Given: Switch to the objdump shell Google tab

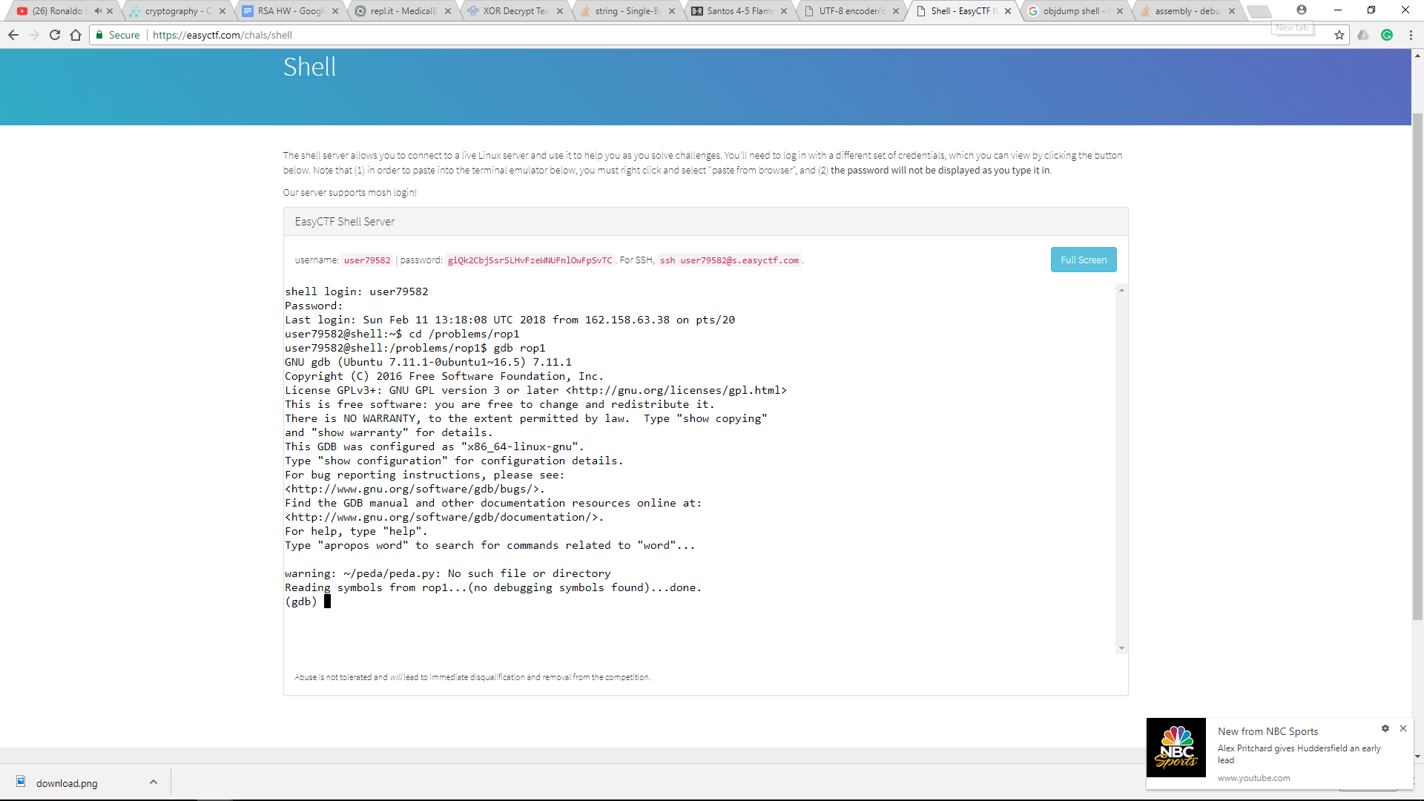Looking at the screenshot, I should 1075,11.
